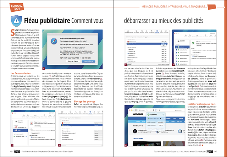Toggle the private browsing checkbox in screenshot 2

point(32,137)
